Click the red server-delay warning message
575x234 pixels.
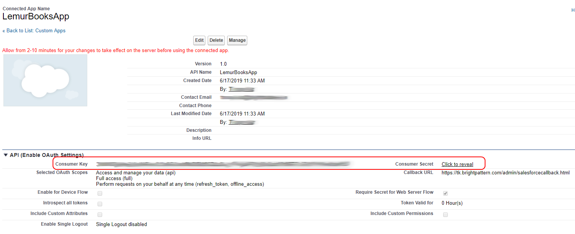coord(116,50)
